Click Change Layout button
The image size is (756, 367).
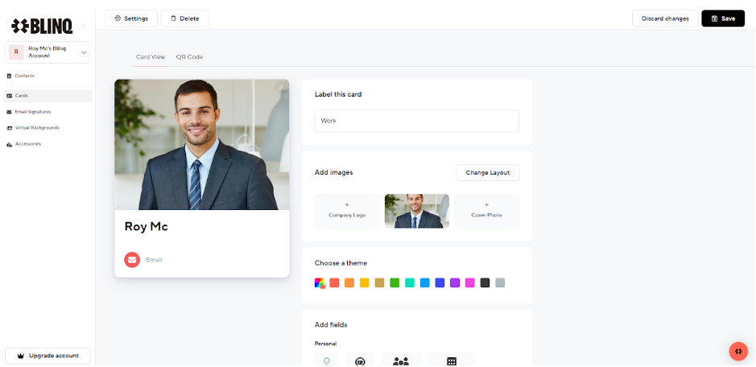click(x=487, y=173)
